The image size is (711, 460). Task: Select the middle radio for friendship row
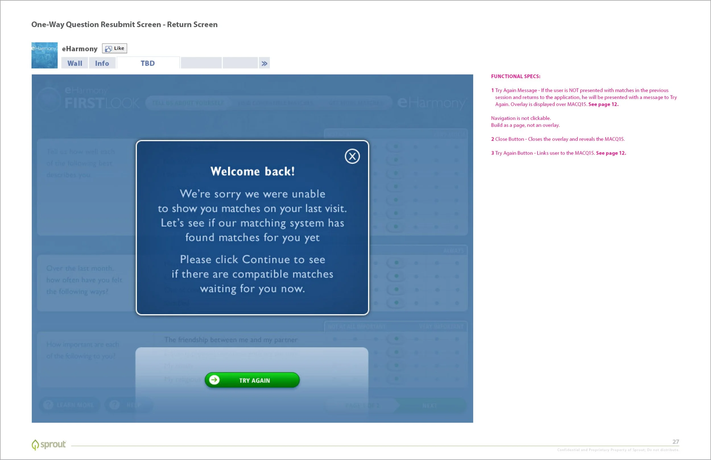[396, 339]
